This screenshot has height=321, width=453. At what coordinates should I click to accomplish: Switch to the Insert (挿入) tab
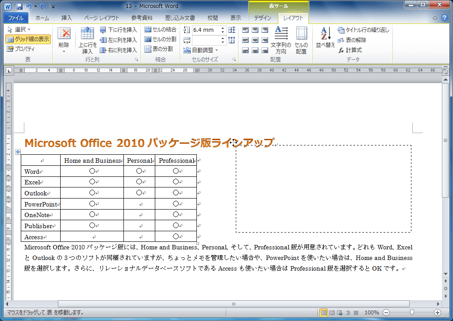(x=66, y=18)
